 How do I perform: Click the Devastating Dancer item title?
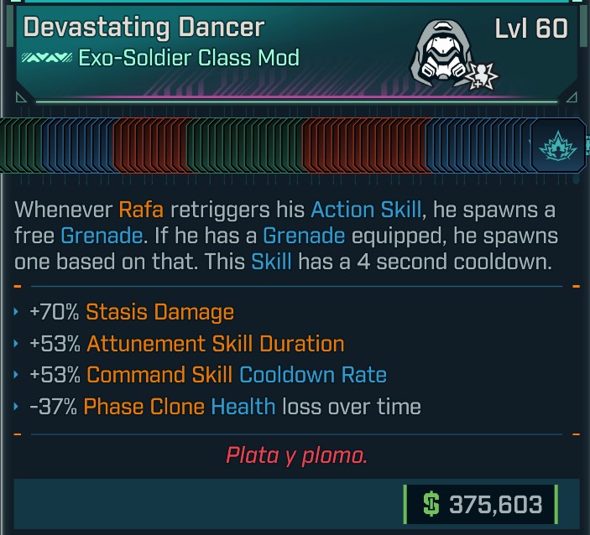144,28
